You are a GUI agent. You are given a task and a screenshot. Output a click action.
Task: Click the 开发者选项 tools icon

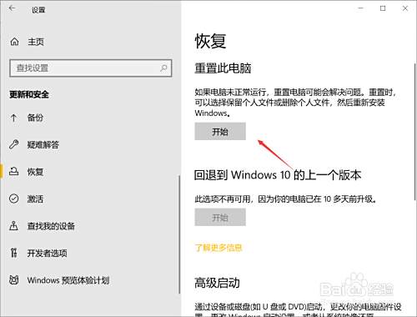[14, 253]
